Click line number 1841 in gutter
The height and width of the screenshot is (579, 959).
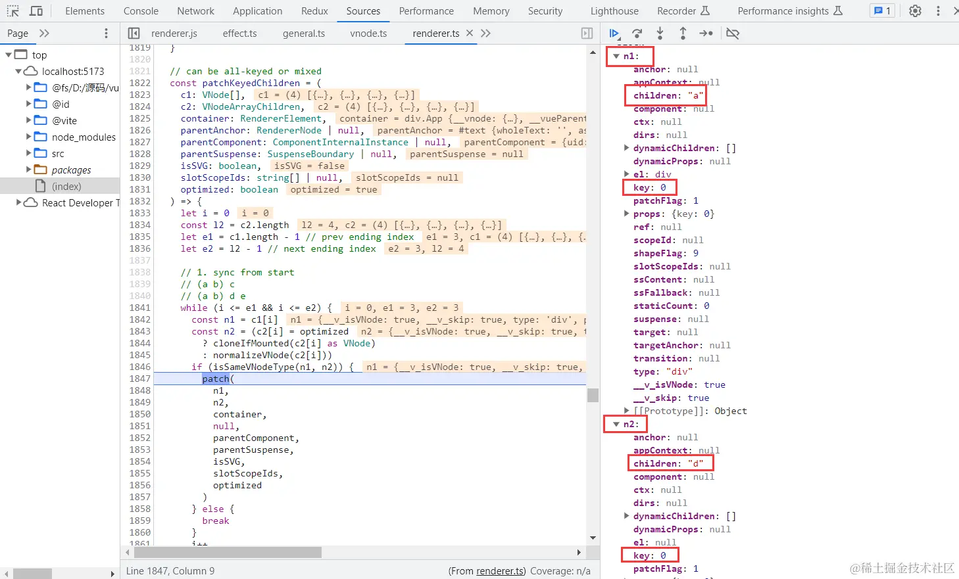tap(139, 308)
